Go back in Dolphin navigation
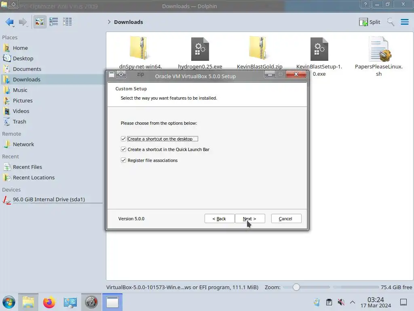 coord(10,22)
